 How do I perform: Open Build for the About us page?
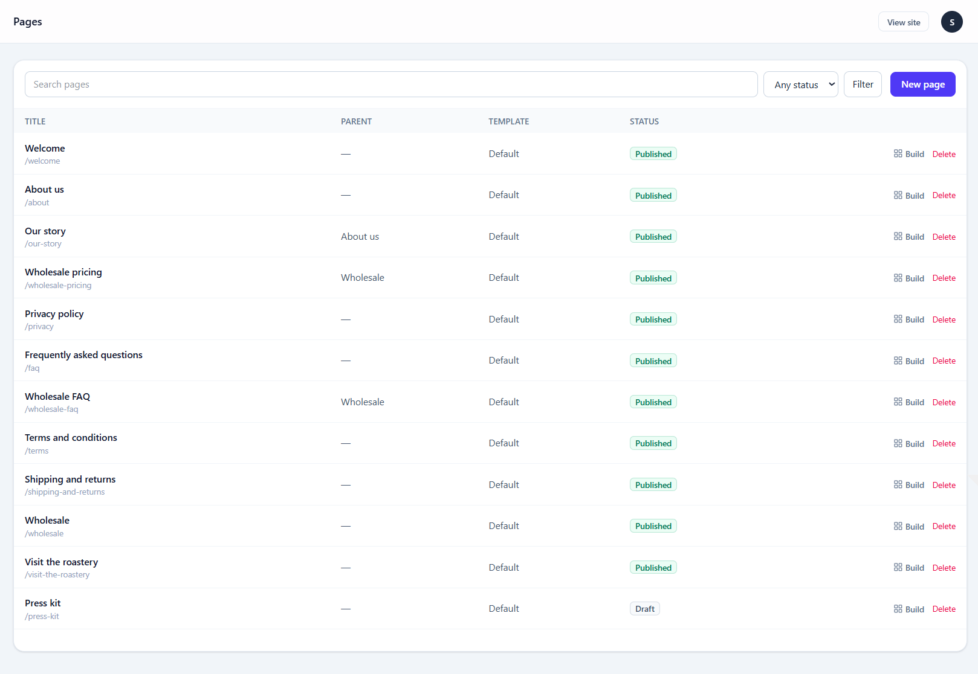pyautogui.click(x=908, y=196)
